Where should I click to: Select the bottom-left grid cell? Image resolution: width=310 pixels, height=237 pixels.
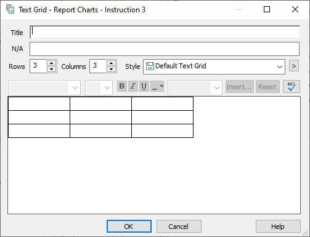point(39,131)
